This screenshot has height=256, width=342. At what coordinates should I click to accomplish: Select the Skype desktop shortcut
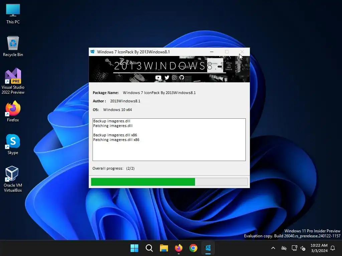click(x=13, y=144)
